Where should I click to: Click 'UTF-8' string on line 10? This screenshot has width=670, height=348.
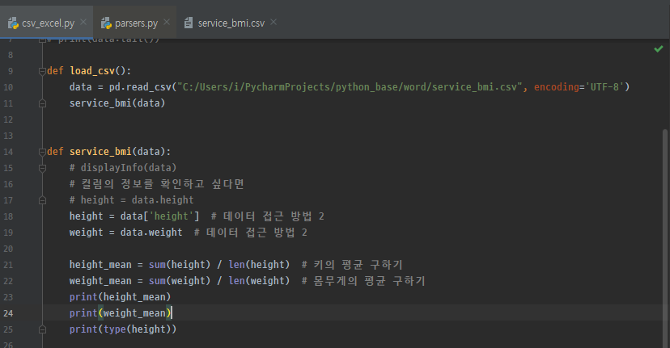[604, 87]
